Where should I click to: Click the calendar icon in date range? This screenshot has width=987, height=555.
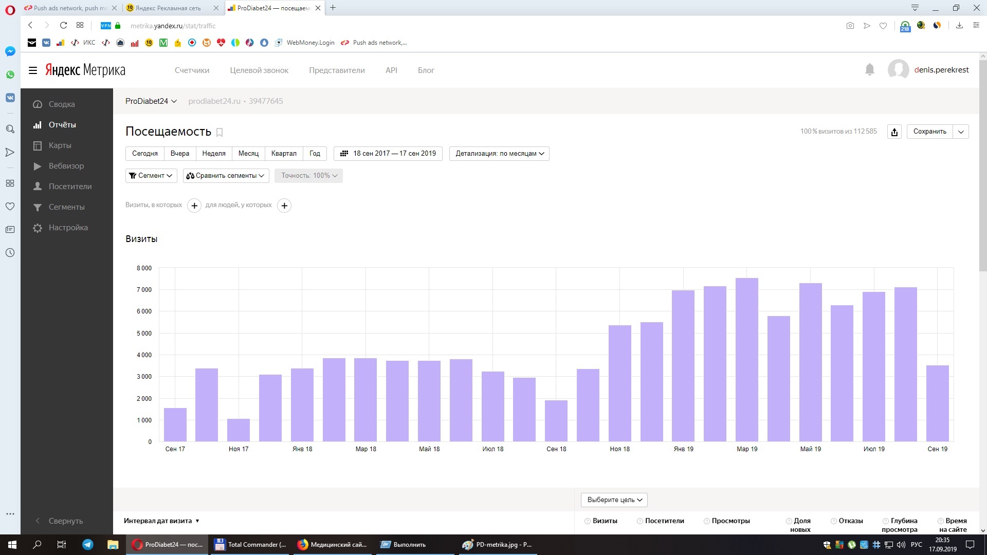coord(344,154)
